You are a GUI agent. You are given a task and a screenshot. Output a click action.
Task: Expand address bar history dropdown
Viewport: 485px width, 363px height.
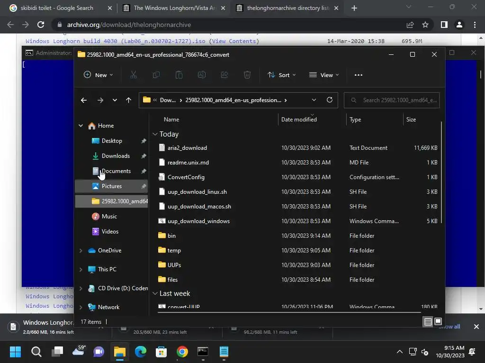pyautogui.click(x=314, y=100)
